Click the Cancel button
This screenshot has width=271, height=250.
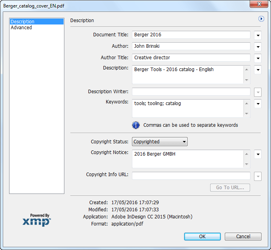tap(243, 236)
